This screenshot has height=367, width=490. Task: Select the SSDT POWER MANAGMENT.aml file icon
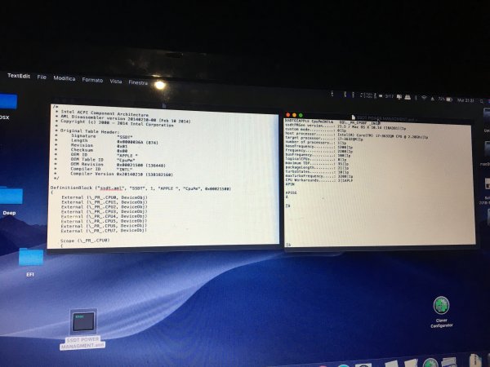[x=82, y=329]
